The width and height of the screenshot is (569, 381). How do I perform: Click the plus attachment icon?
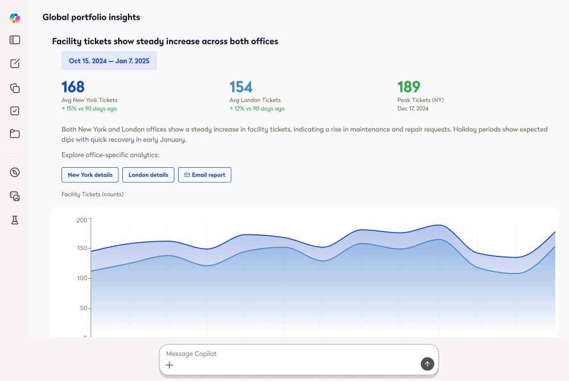(169, 365)
